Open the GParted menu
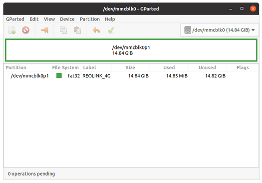The image size is (262, 183). (x=15, y=19)
